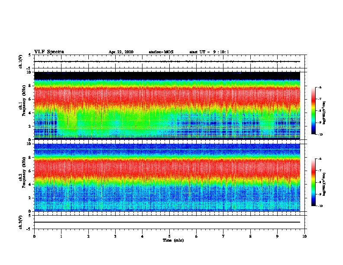Click time axis tick label "5"
Image resolution: width=343 pixels, height=265 pixels.
(169, 236)
